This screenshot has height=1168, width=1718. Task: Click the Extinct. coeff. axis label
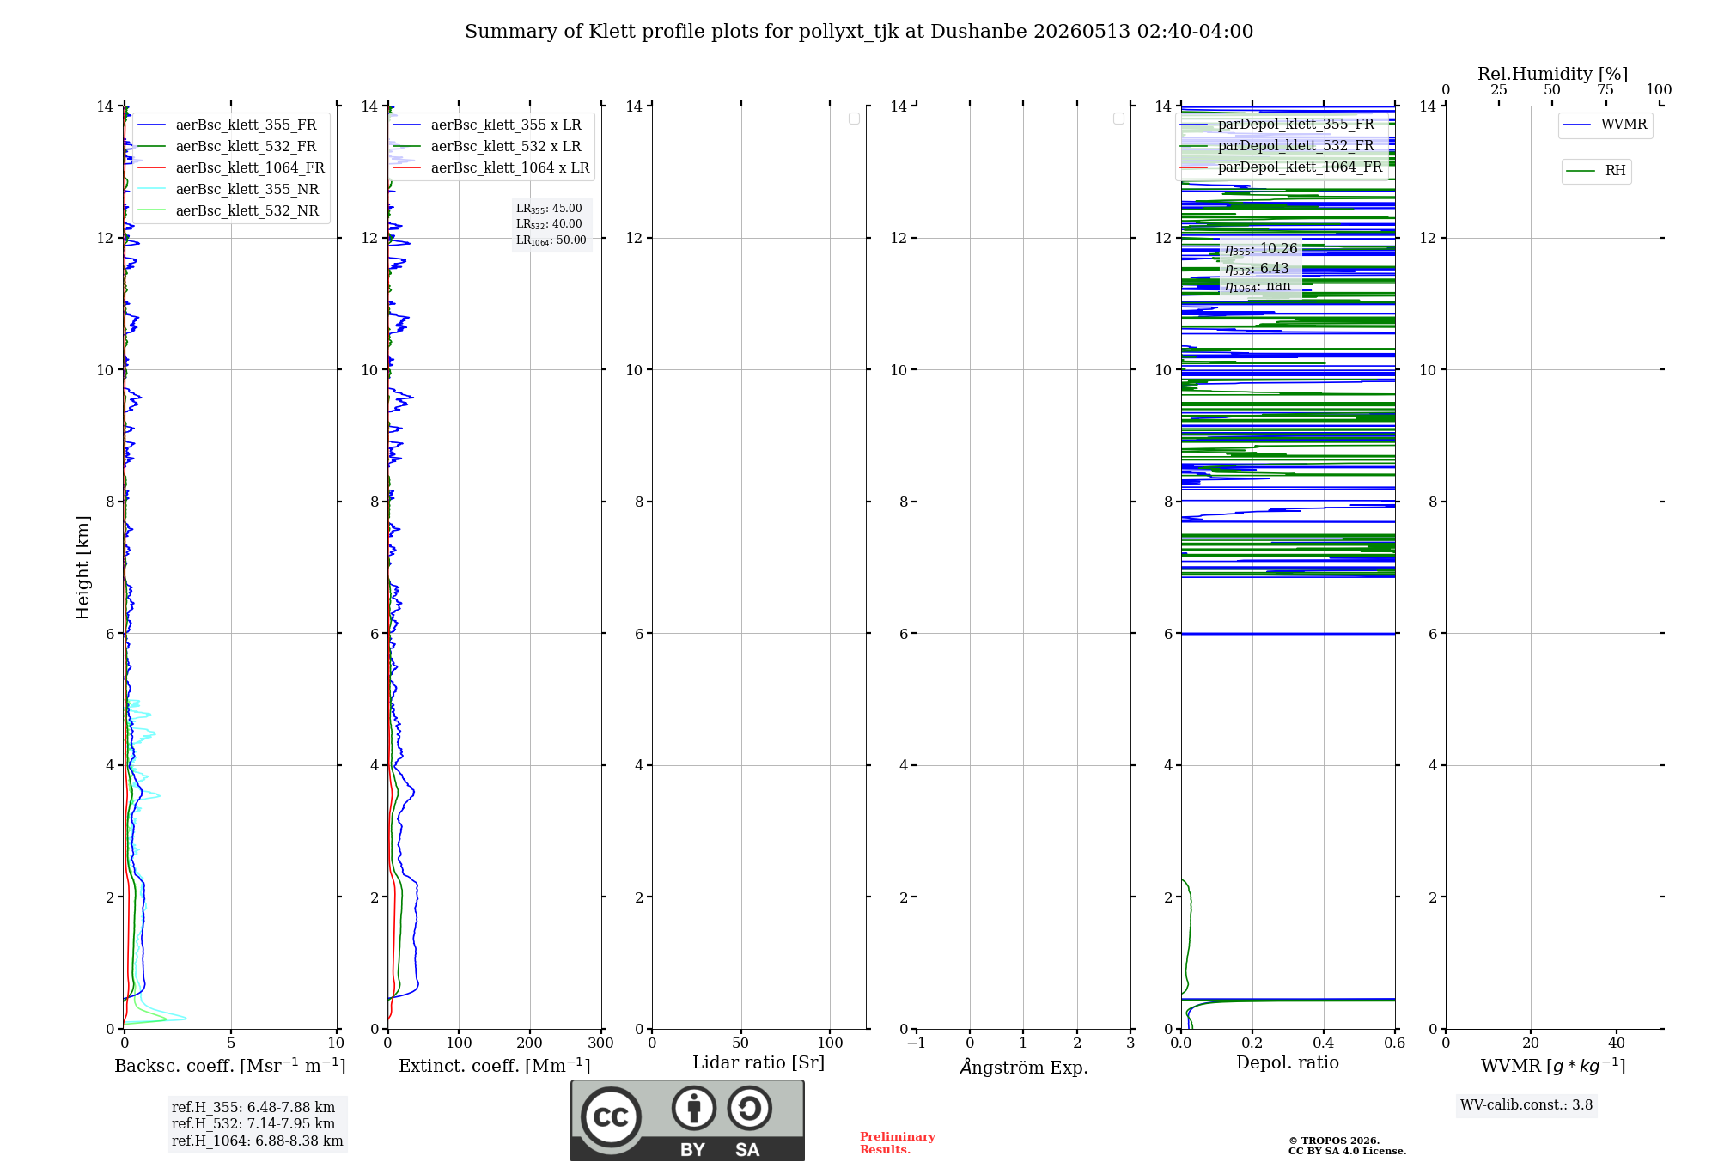[x=495, y=1066]
